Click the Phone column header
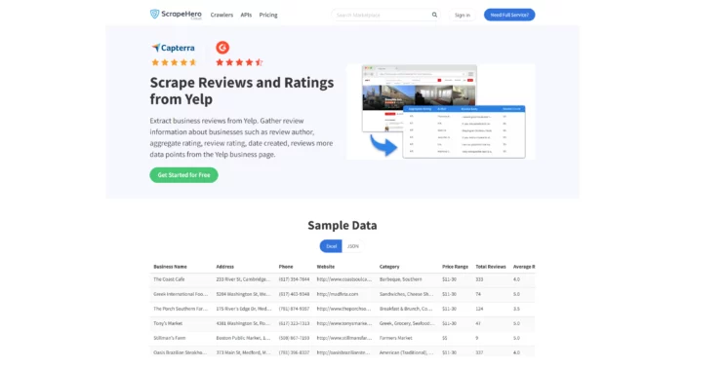 (286, 267)
